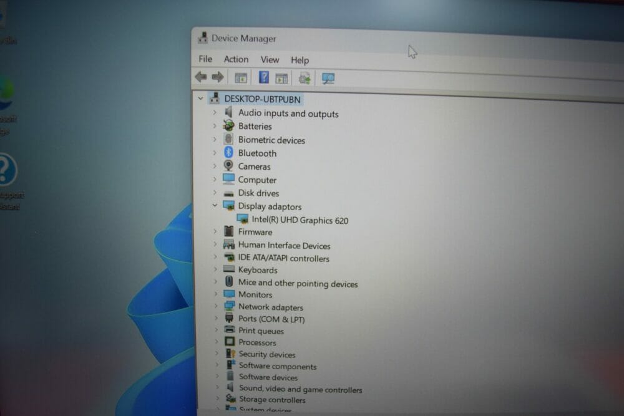Select the Firmware label
624x416 pixels.
click(x=255, y=231)
